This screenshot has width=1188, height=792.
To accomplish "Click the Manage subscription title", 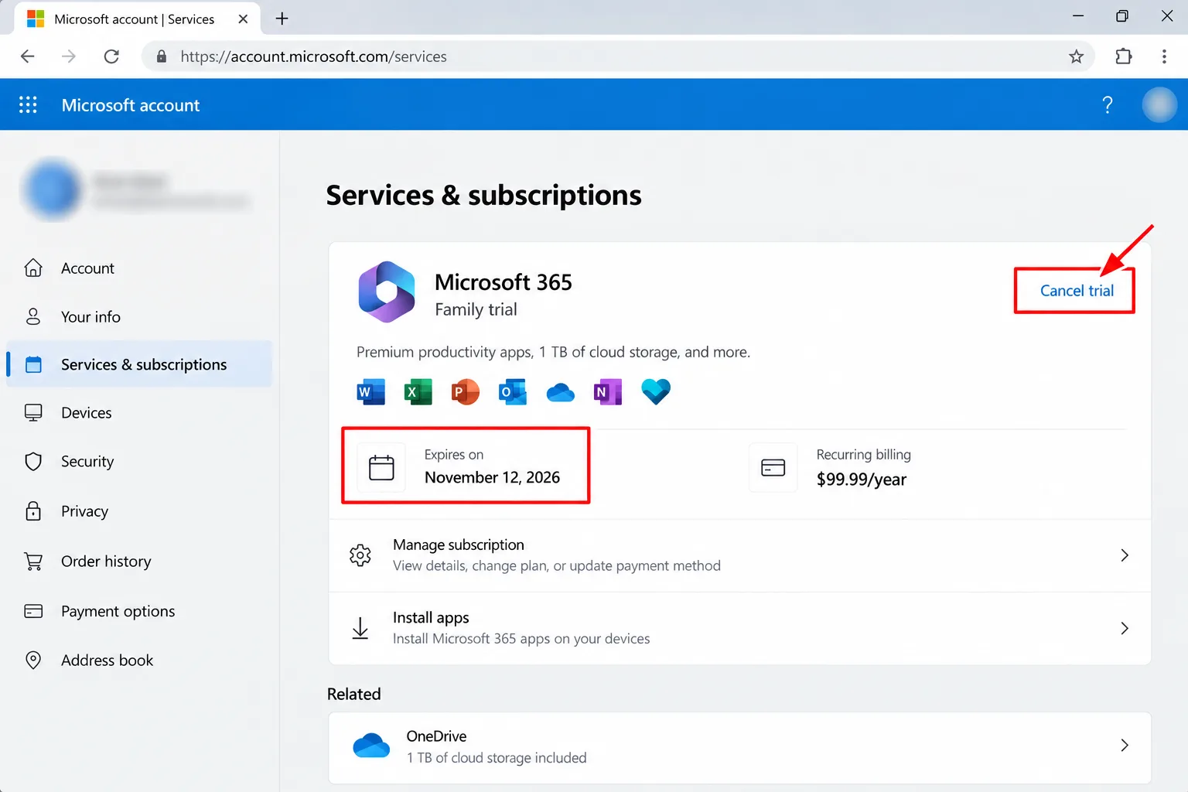I will 459,544.
